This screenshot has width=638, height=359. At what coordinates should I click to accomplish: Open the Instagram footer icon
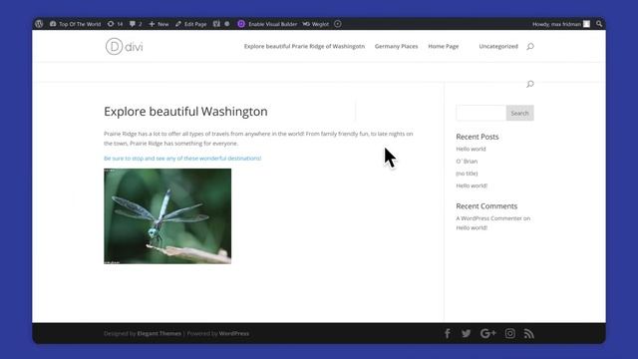509,334
